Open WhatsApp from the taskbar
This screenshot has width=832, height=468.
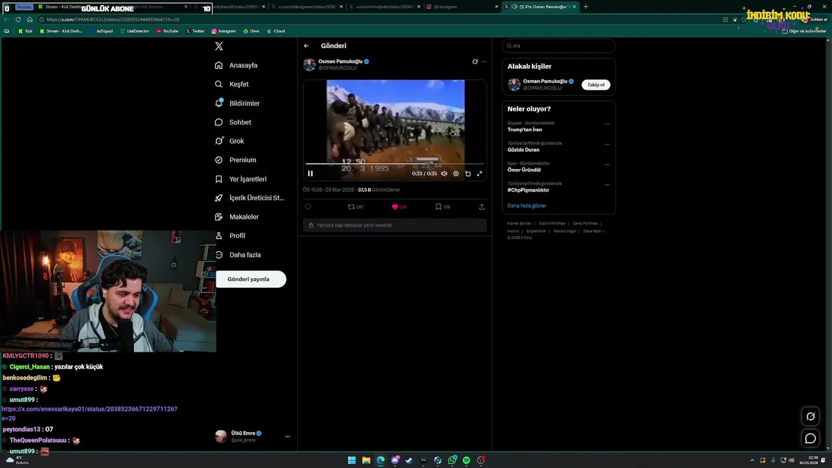(452, 460)
